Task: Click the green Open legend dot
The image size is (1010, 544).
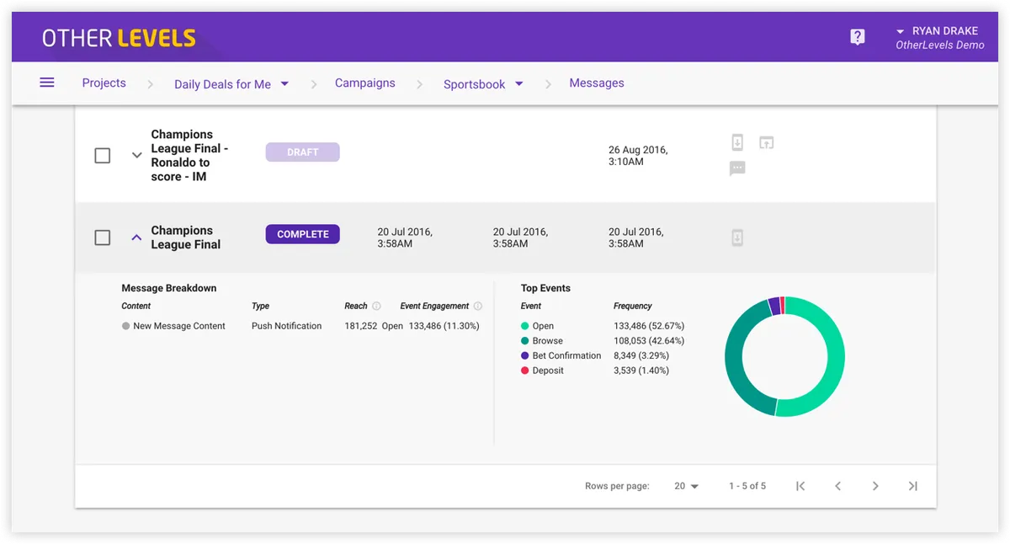Action: (525, 326)
